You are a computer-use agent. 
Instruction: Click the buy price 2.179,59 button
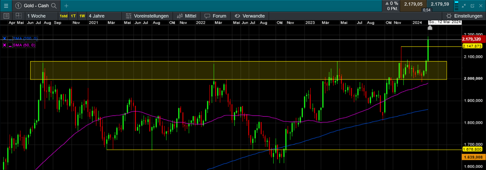tap(440, 4)
